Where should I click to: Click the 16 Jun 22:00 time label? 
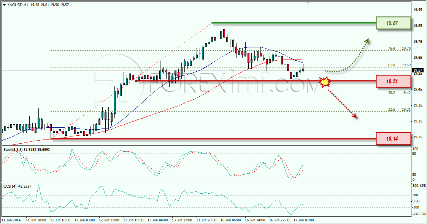point(279,220)
